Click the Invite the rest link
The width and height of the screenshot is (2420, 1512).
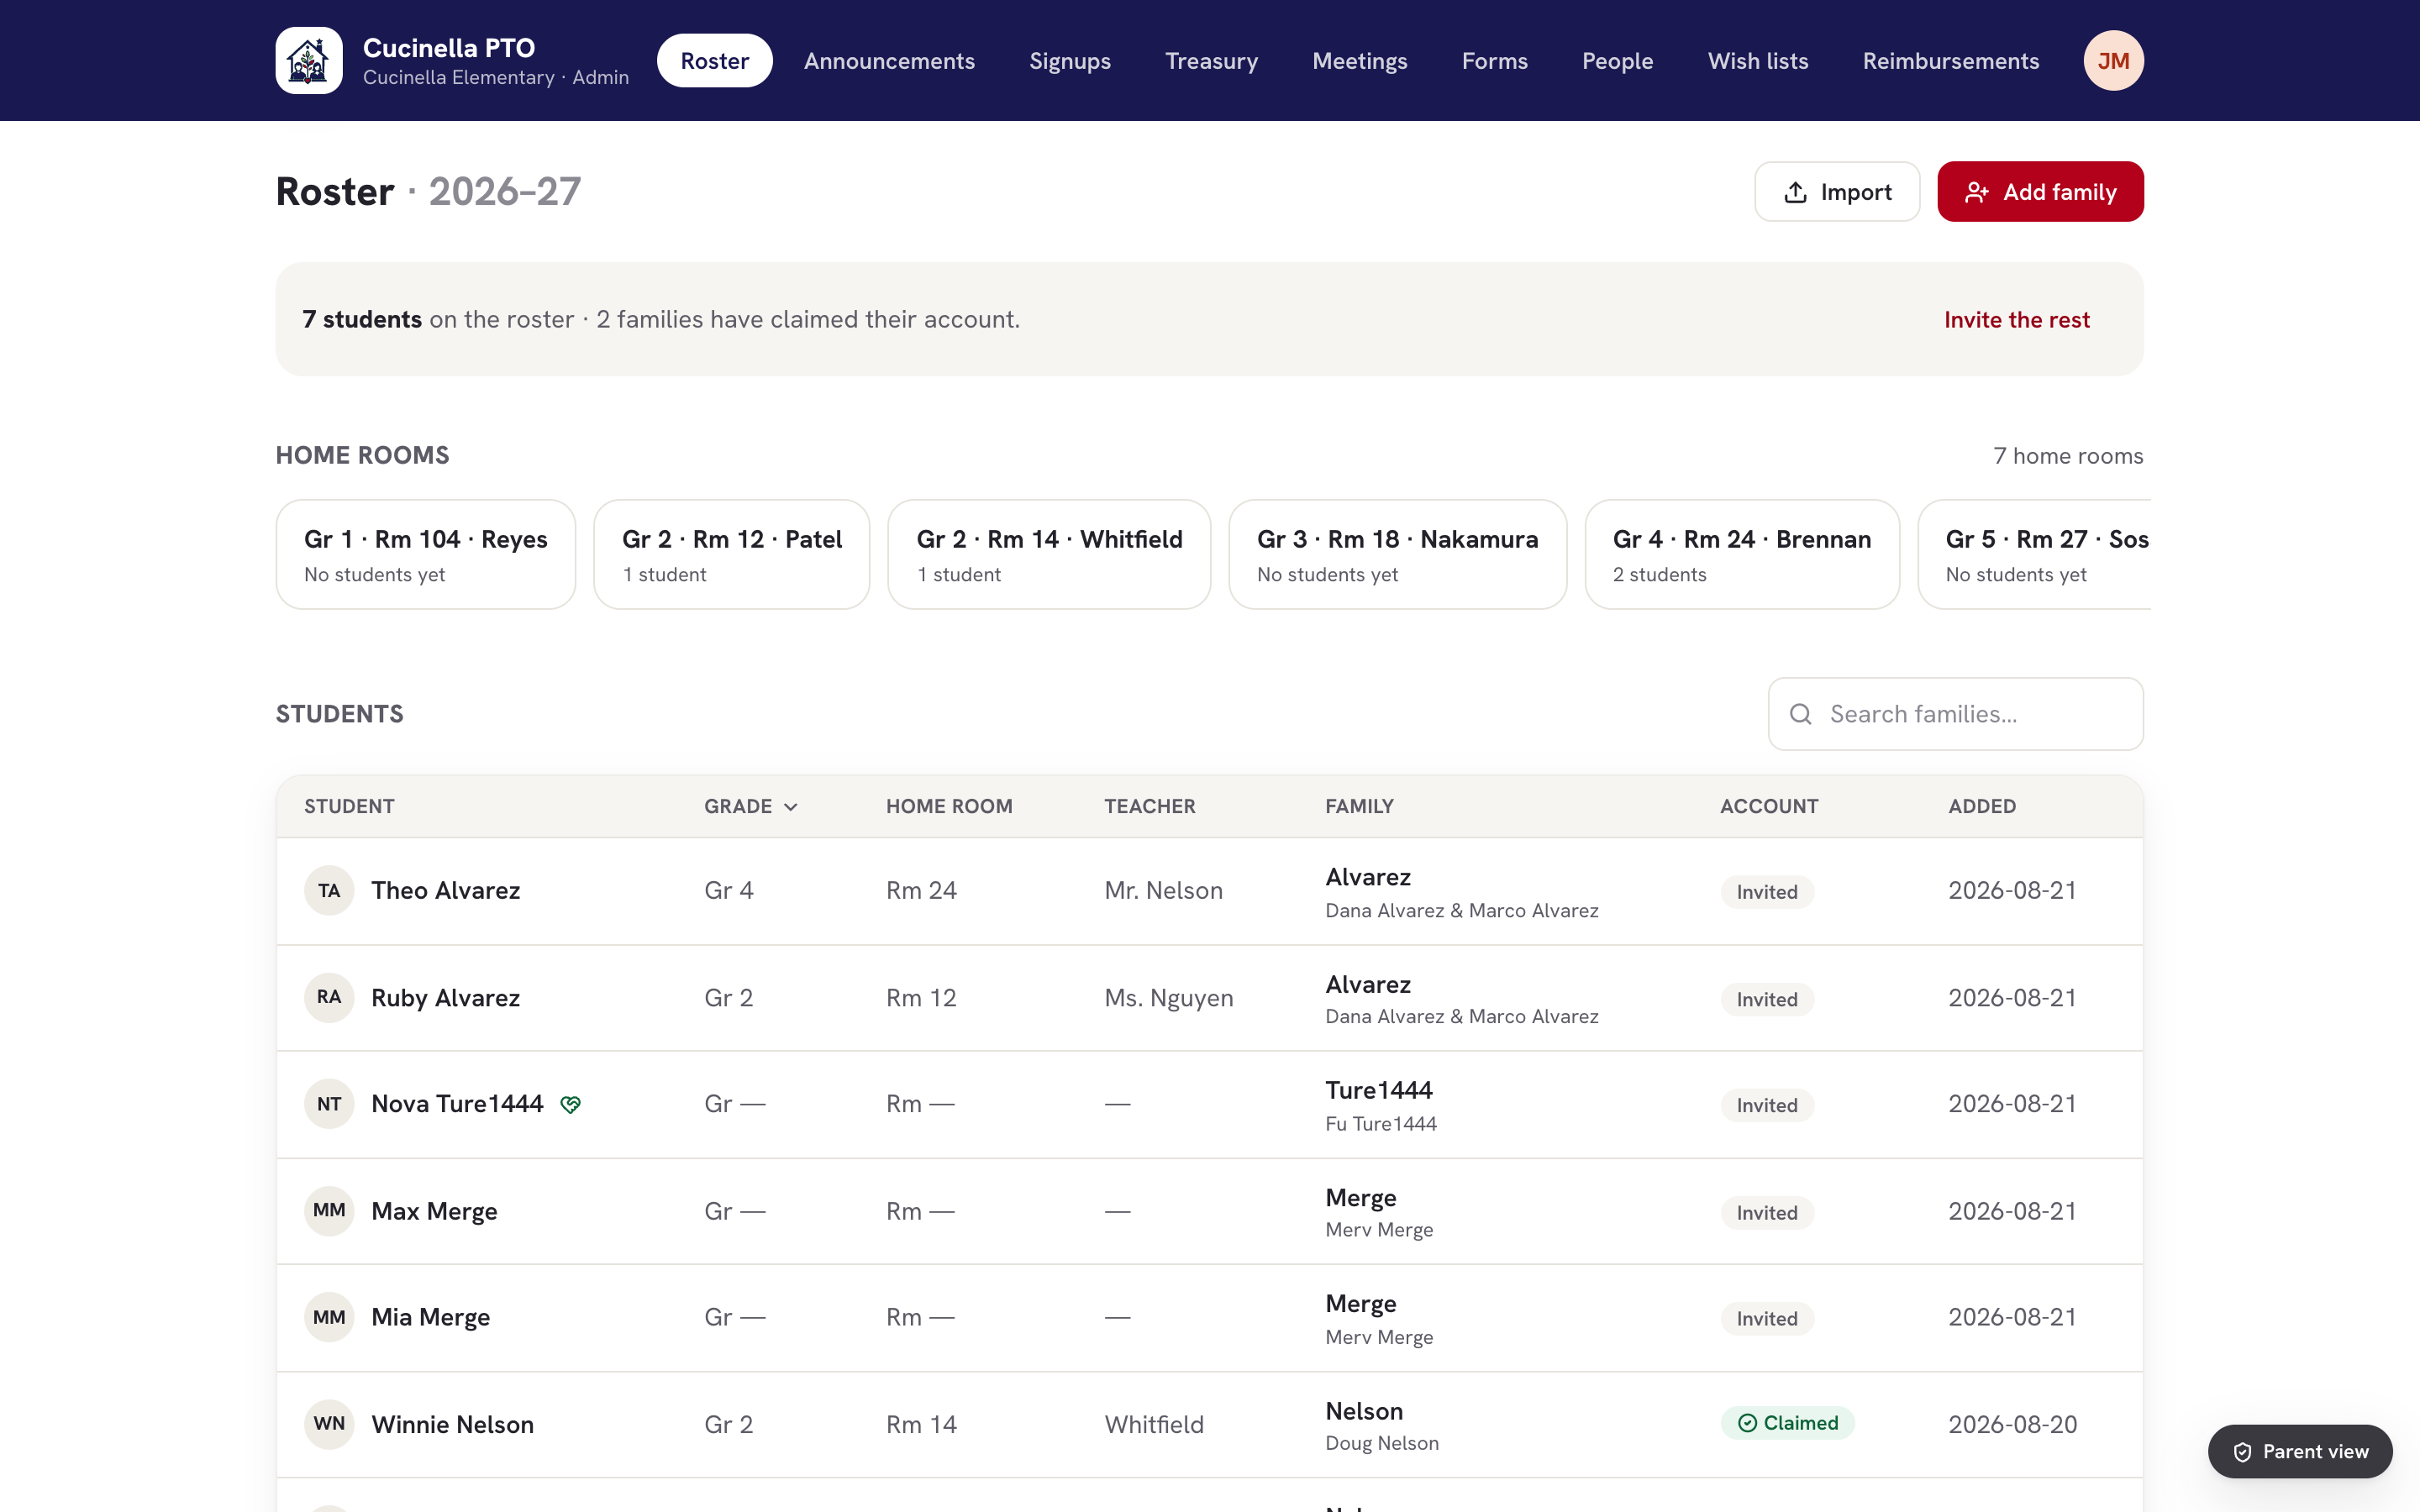tap(2017, 320)
